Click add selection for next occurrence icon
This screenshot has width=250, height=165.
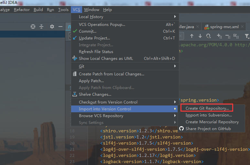click(219, 36)
